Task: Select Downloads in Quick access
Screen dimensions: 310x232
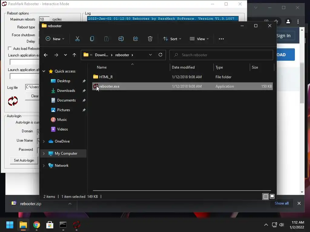Action: pyautogui.click(x=66, y=91)
